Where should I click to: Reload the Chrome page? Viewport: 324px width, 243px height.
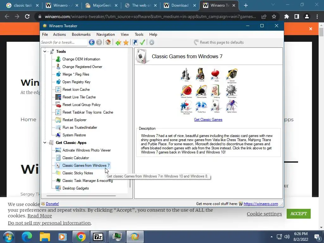[27, 16]
